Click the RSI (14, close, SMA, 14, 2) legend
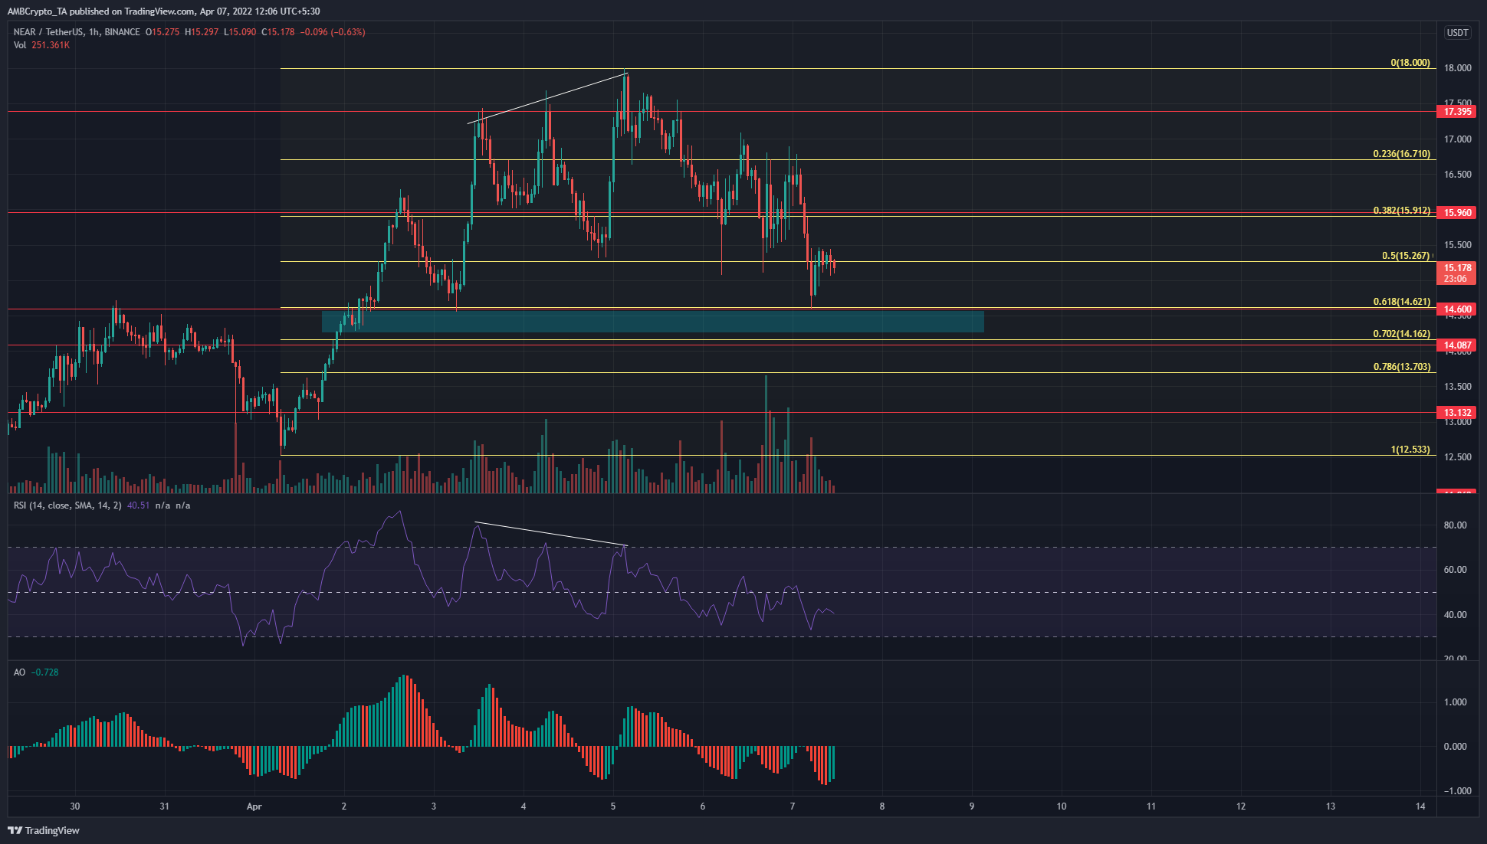Image resolution: width=1487 pixels, height=844 pixels. 67,505
